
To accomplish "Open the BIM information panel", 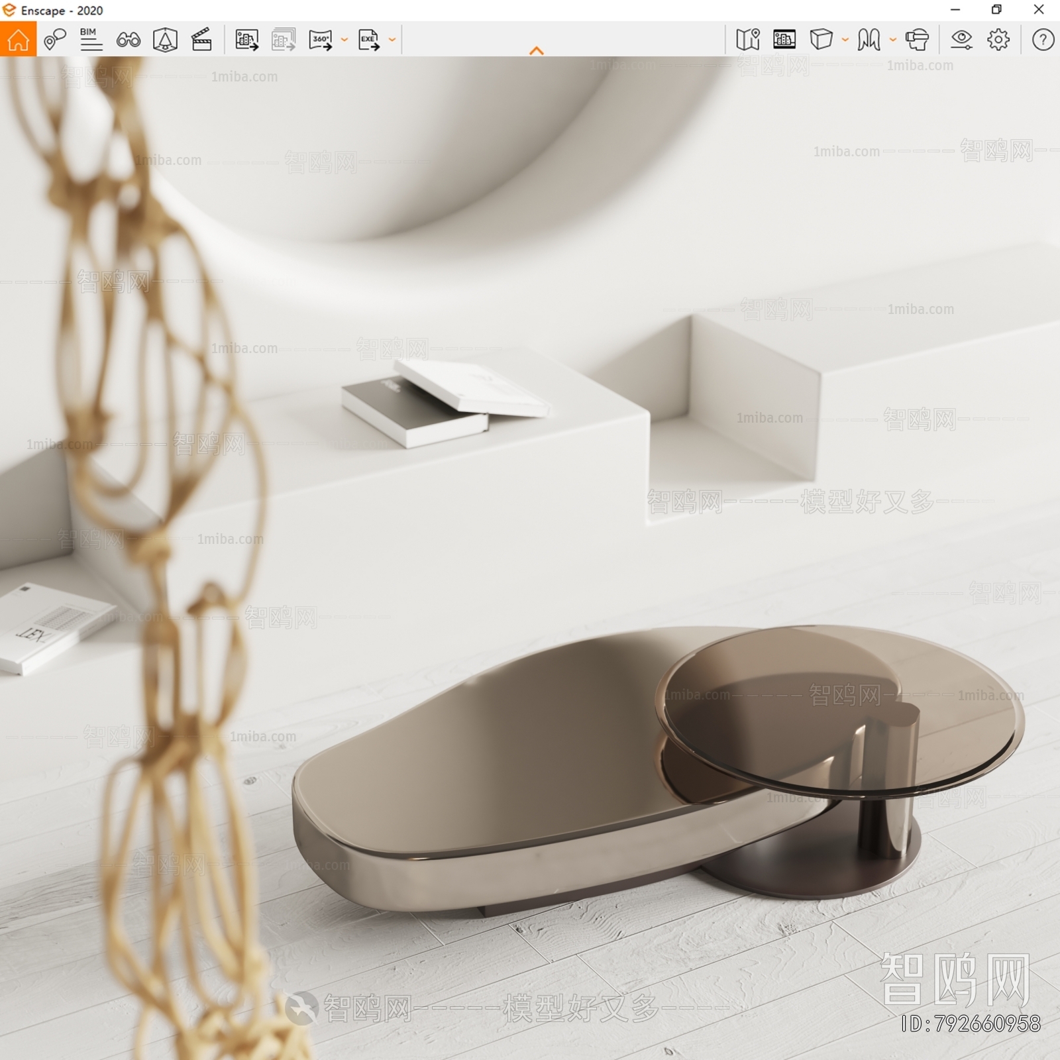I will (x=91, y=40).
